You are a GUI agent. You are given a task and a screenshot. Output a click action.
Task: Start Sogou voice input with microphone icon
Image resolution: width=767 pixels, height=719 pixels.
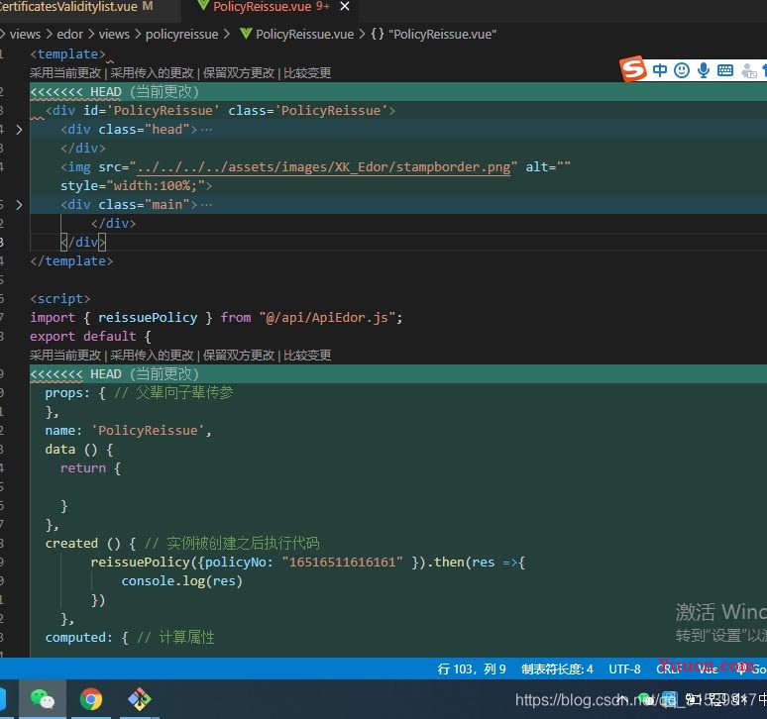click(x=704, y=70)
